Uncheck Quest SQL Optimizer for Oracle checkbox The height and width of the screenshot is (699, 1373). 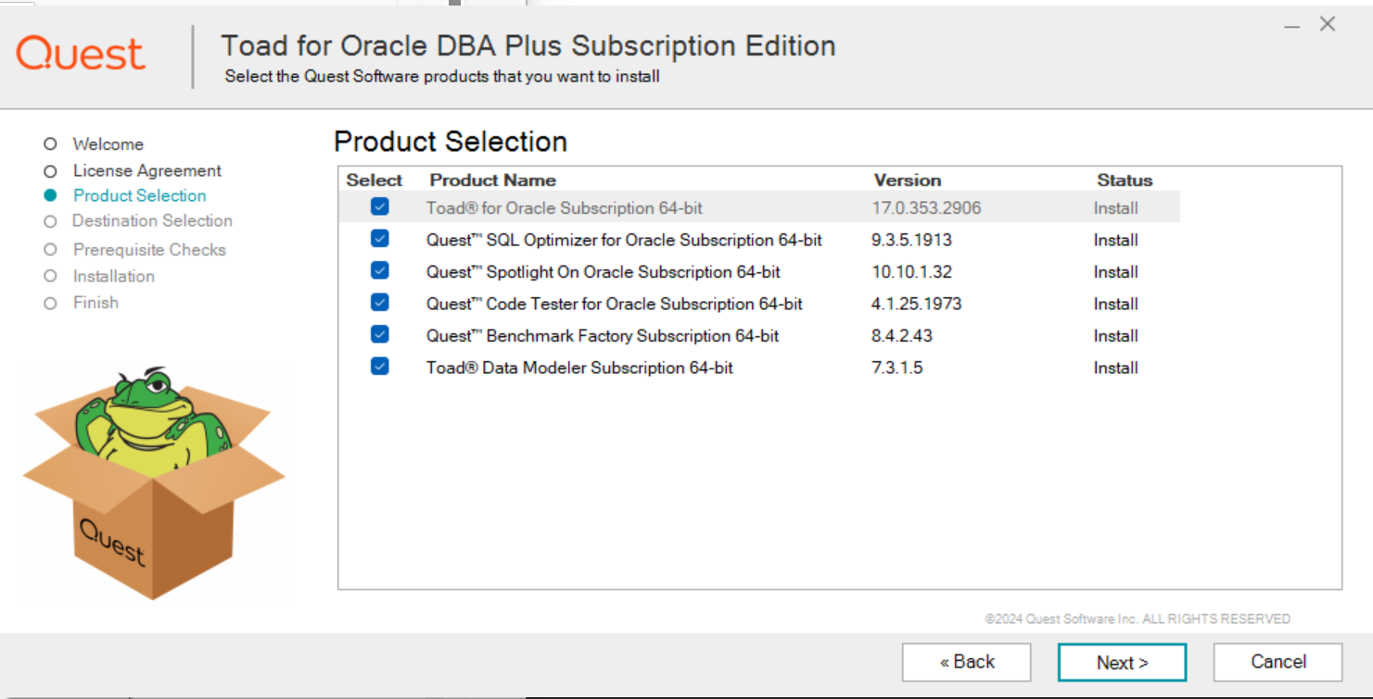click(379, 239)
